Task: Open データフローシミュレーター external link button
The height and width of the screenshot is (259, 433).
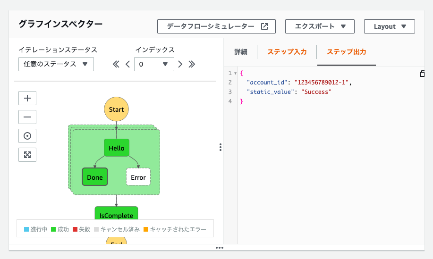Action: [x=216, y=26]
